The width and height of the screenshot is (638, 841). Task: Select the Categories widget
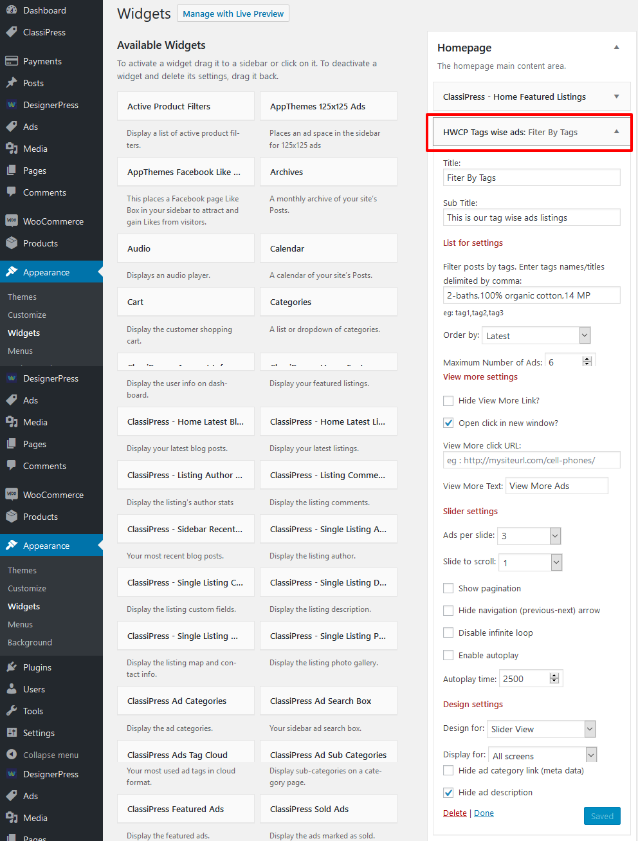pyautogui.click(x=329, y=302)
